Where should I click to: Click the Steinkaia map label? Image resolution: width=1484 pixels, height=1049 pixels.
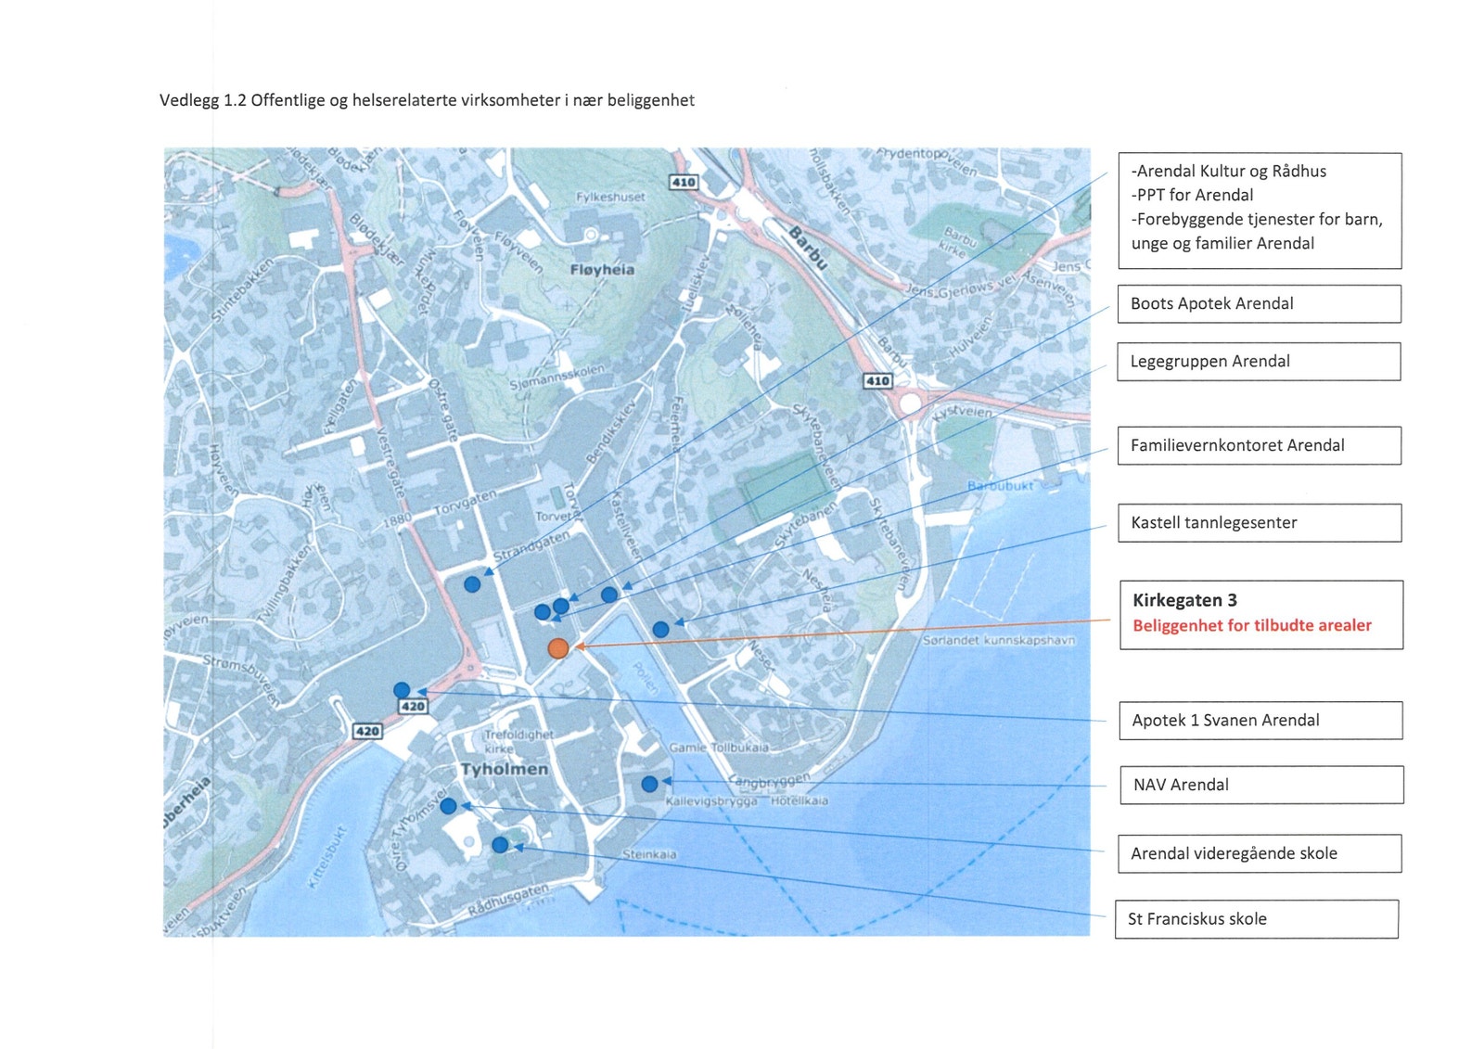point(649,854)
